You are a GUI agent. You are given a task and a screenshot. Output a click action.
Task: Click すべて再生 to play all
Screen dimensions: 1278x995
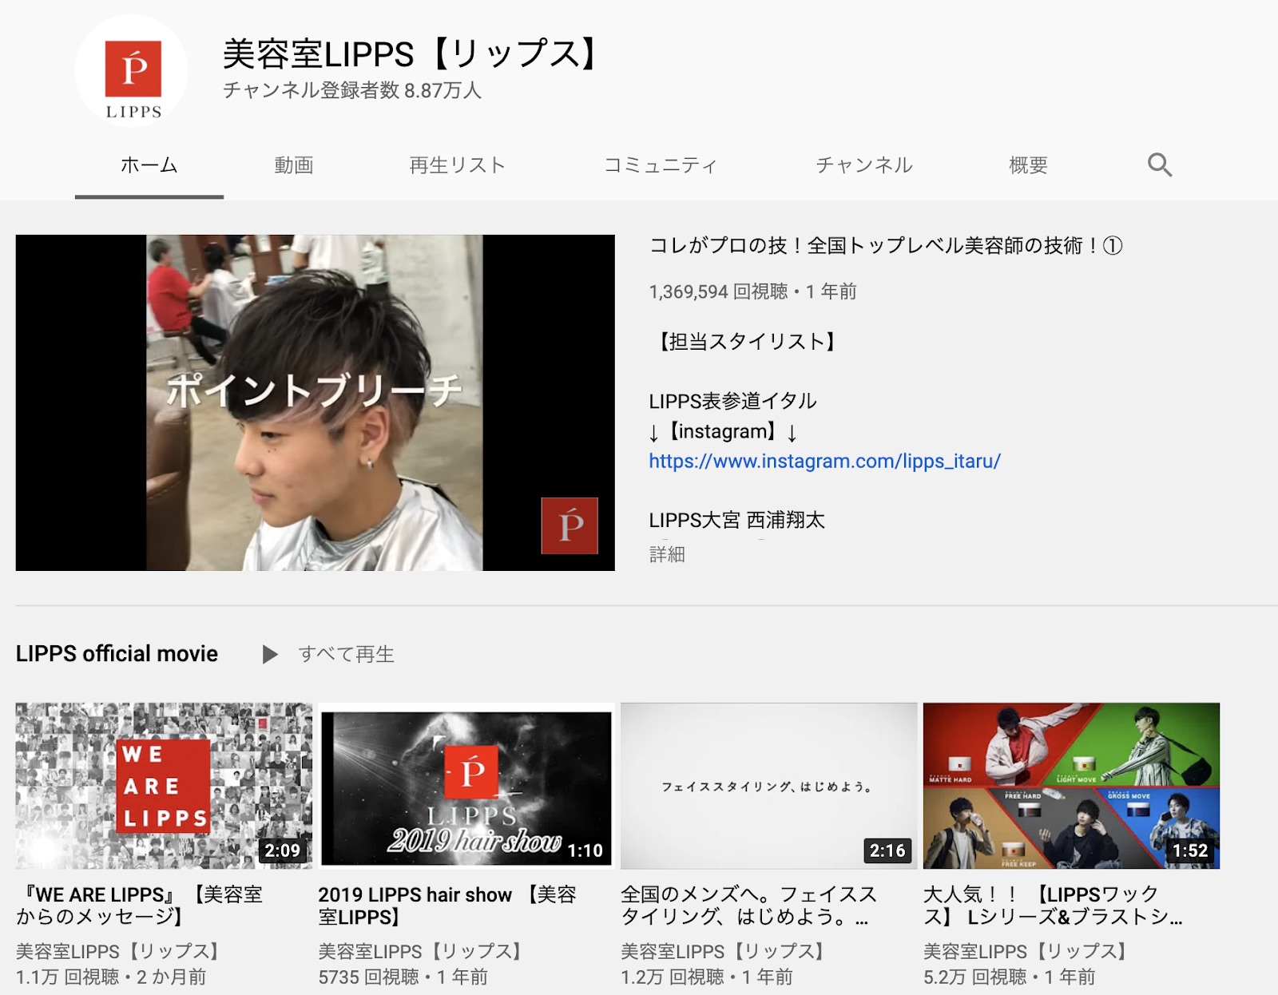(346, 655)
